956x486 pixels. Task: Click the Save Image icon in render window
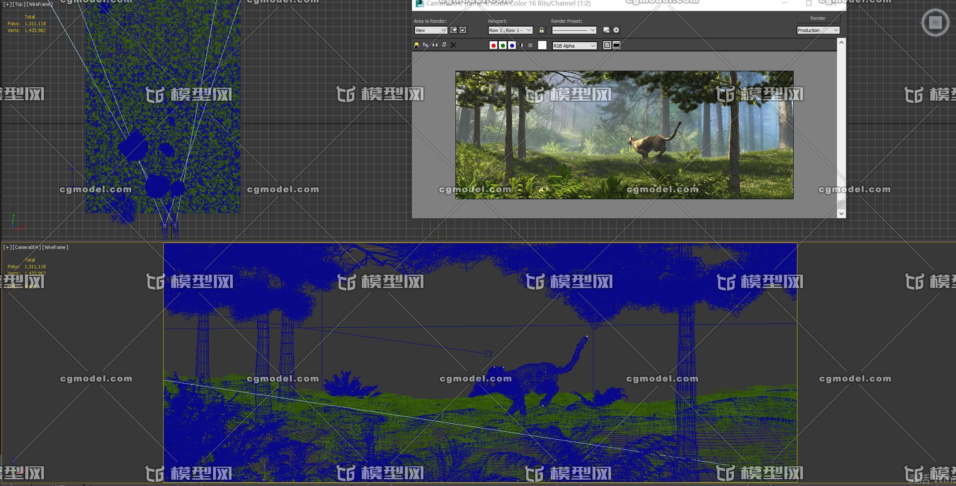point(417,45)
